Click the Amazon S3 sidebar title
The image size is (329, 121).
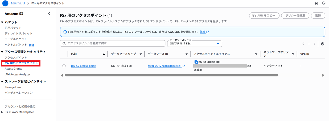pos(14,14)
